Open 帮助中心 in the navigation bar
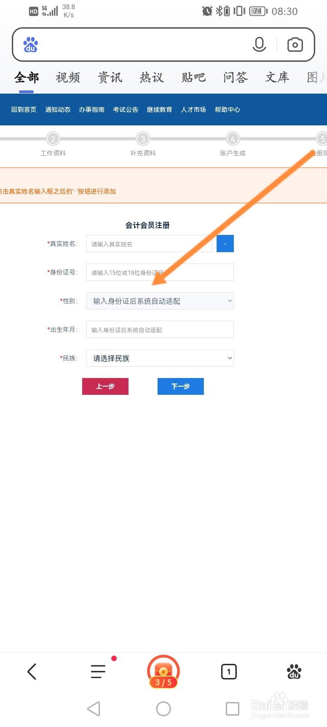This screenshot has width=327, height=727. [228, 110]
